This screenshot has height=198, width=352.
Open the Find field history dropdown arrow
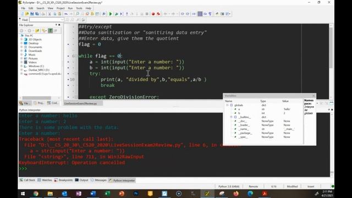coord(62,20)
